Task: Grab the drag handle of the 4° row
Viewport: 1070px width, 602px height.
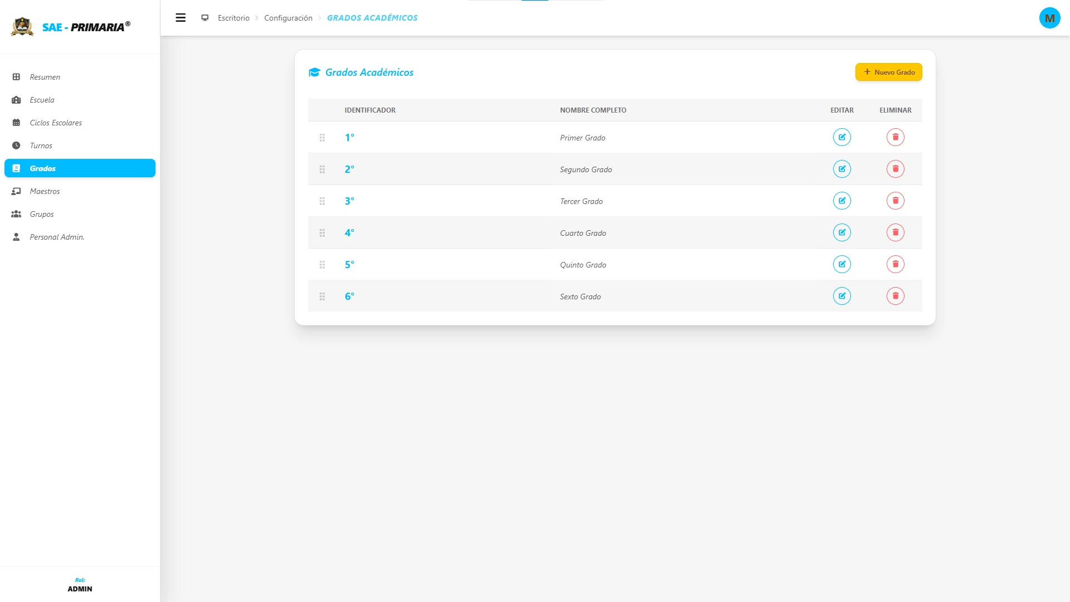Action: 322,233
